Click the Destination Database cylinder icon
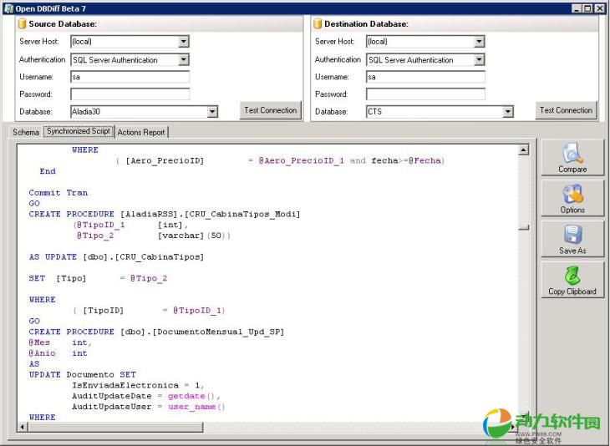Screen dimensions: 610x446 click(x=318, y=23)
